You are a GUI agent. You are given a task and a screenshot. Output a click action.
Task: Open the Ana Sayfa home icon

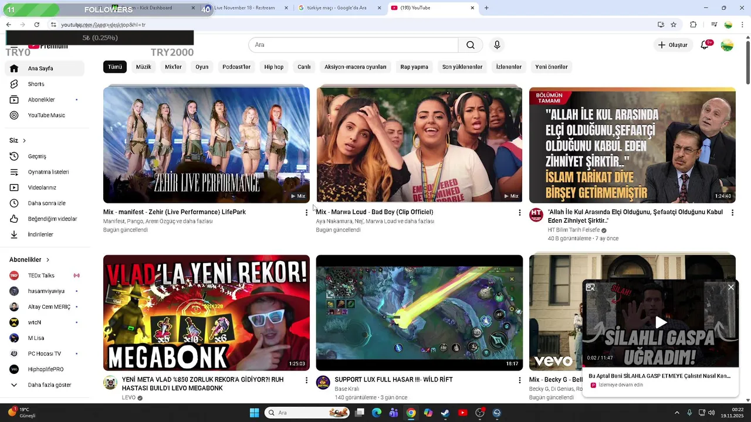coord(14,69)
